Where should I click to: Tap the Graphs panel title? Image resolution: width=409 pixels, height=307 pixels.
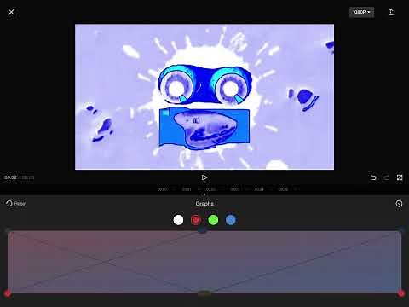point(204,204)
